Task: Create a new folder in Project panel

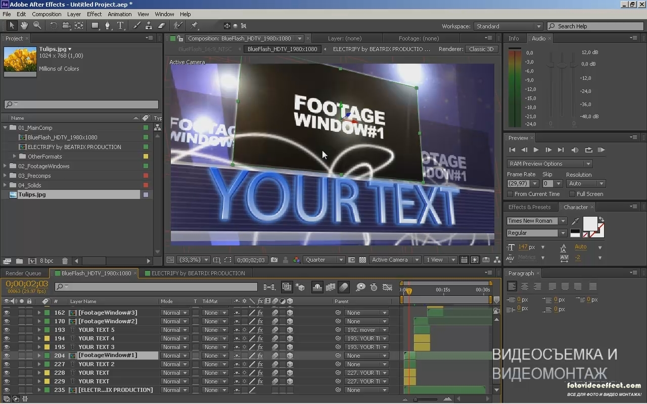Action: pyautogui.click(x=19, y=261)
